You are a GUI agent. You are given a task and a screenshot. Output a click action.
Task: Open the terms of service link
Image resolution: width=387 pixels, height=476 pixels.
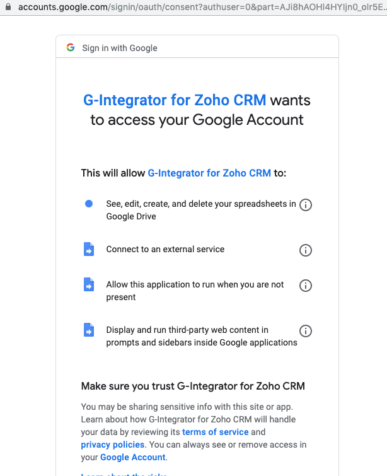coord(215,432)
